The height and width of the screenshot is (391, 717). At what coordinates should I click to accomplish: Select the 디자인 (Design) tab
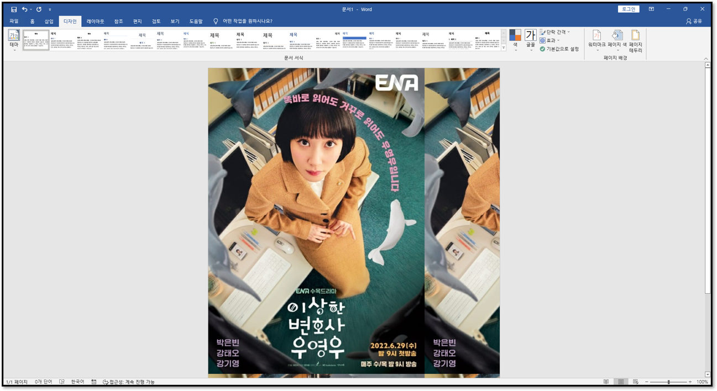tap(70, 22)
